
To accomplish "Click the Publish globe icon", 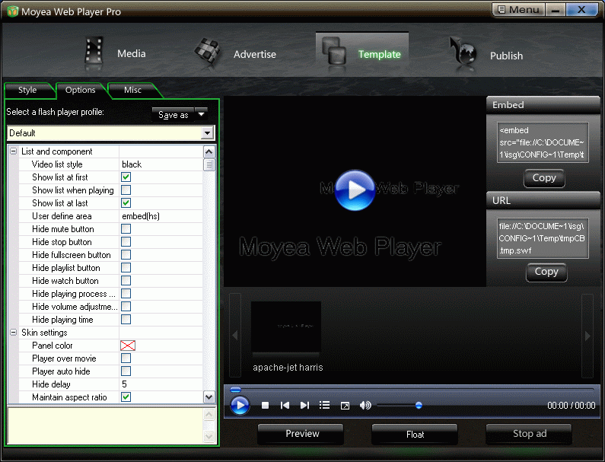I will pos(464,53).
